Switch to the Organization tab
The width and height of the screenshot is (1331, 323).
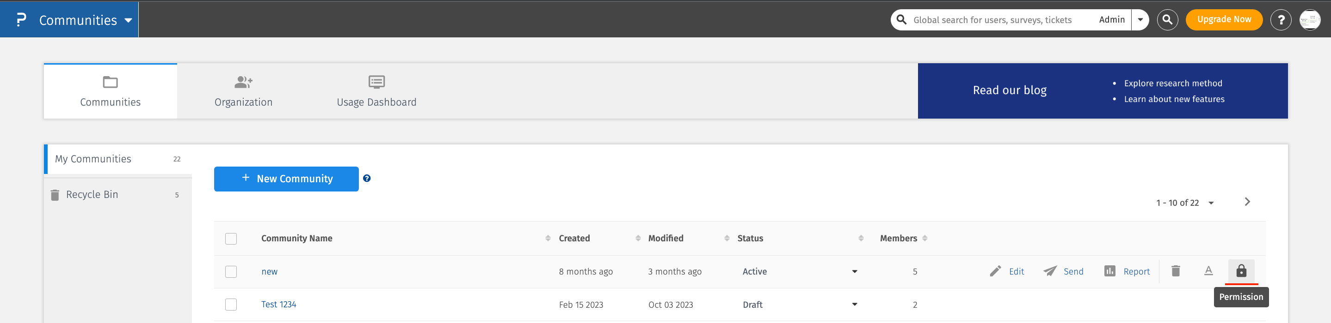tap(243, 91)
